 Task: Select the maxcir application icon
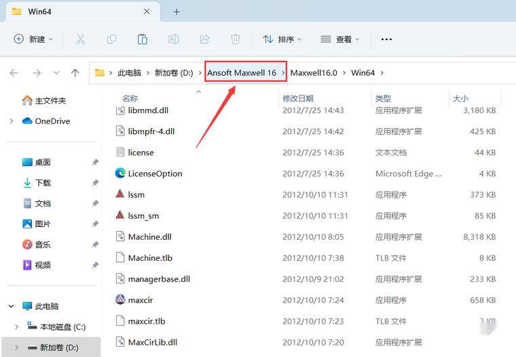coord(120,299)
